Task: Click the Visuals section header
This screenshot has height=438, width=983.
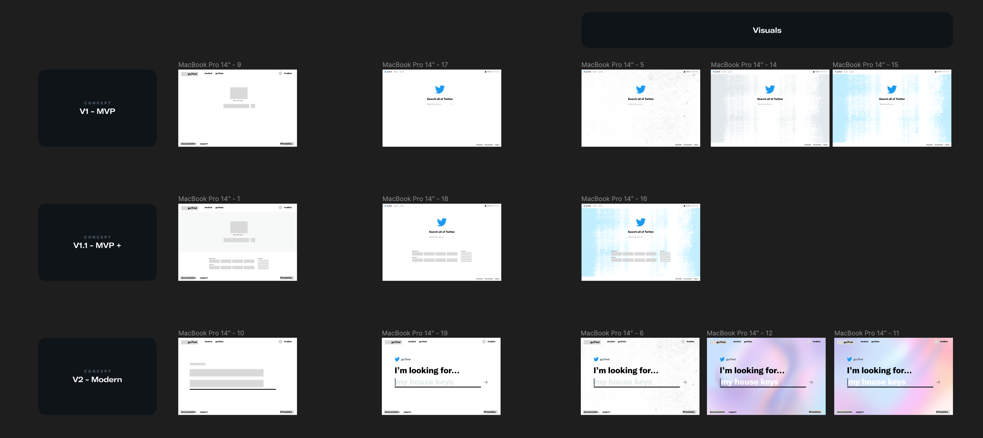Action: point(767,30)
